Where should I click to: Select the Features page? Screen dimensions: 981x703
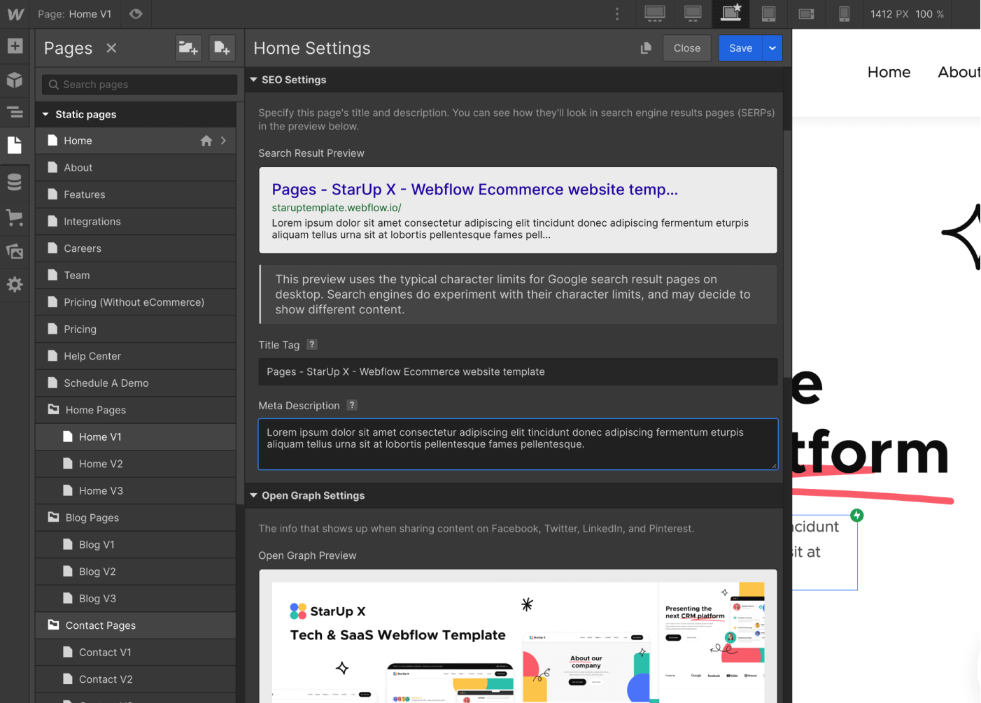136,194
